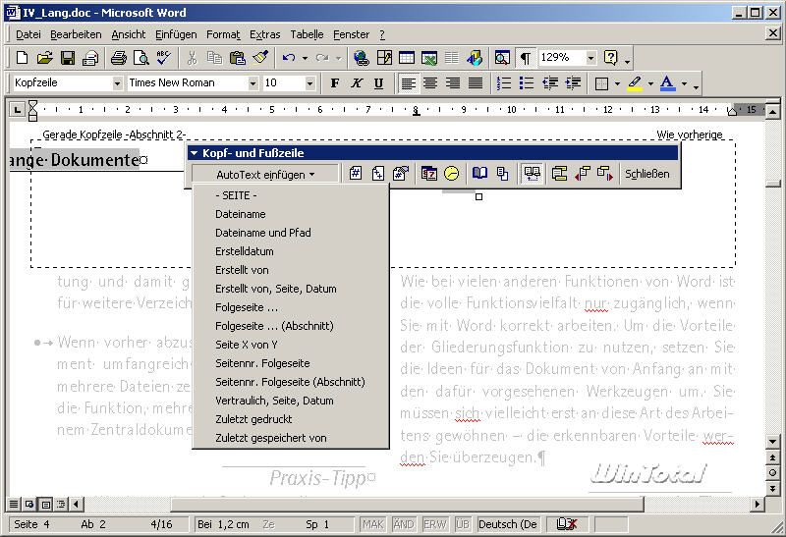Open the Tabelle menu
The width and height of the screenshot is (786, 537).
coord(307,34)
